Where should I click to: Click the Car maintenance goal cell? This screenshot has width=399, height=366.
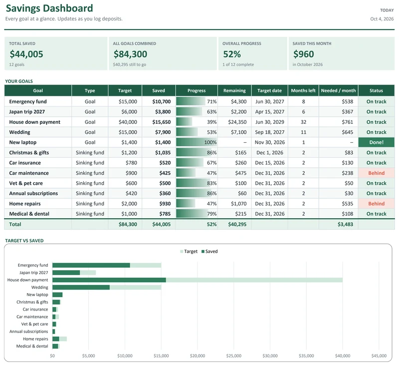38,173
